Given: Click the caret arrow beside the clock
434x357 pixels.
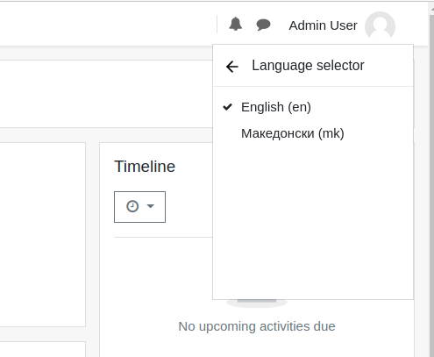Looking at the screenshot, I should pos(151,206).
